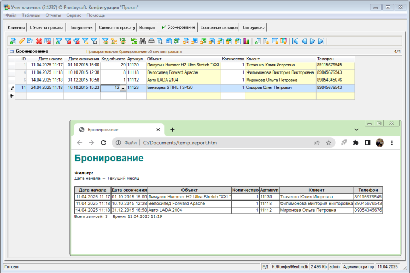The height and width of the screenshot is (273, 410).
Task: Click the printer icon in toolbar
Action: [151, 41]
